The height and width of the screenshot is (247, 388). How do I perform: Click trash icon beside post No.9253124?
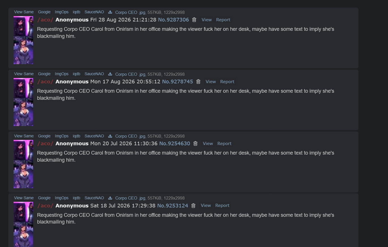(193, 206)
